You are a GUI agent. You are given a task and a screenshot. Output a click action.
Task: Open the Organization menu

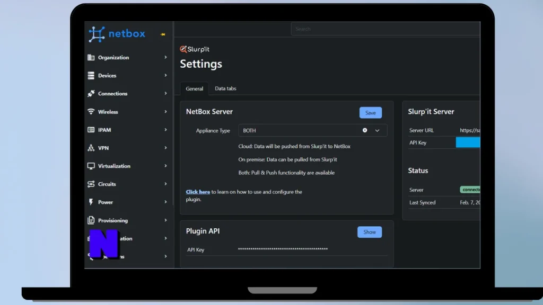click(x=127, y=57)
